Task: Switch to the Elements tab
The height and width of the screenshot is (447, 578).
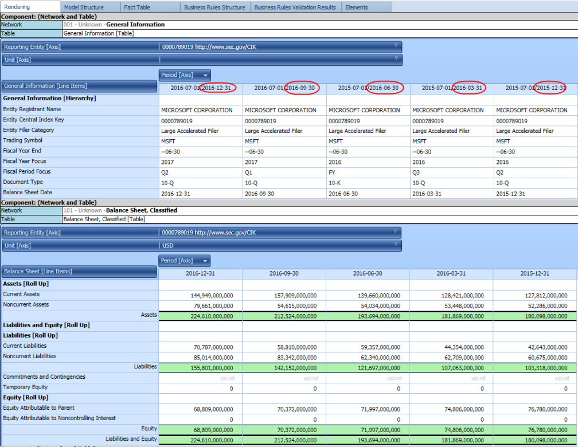Action: click(366, 7)
